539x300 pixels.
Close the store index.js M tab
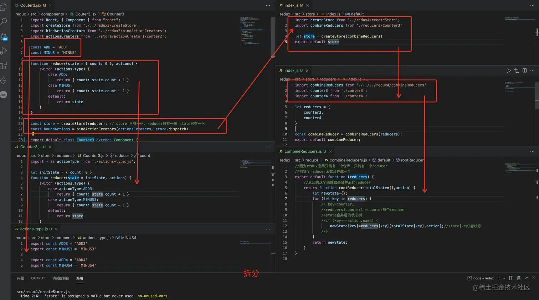coord(308,5)
